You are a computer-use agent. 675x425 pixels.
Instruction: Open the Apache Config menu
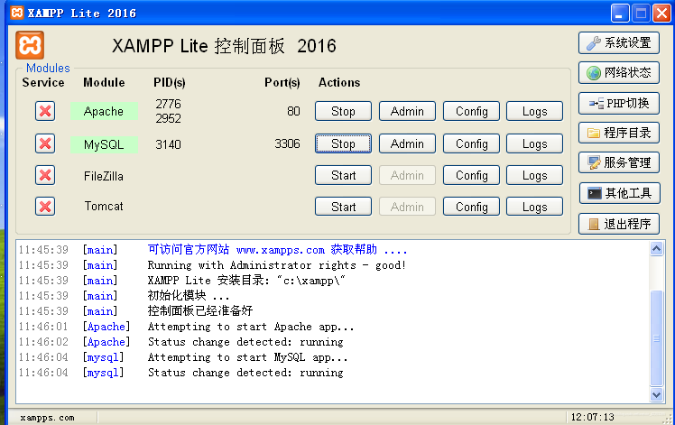tap(471, 111)
